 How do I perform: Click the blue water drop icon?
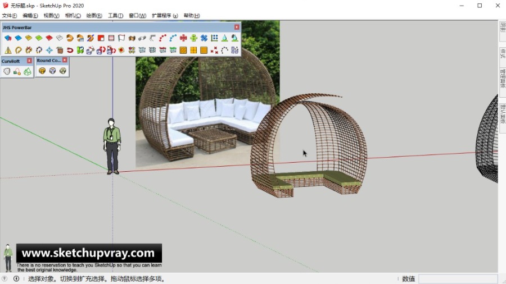pos(224,38)
